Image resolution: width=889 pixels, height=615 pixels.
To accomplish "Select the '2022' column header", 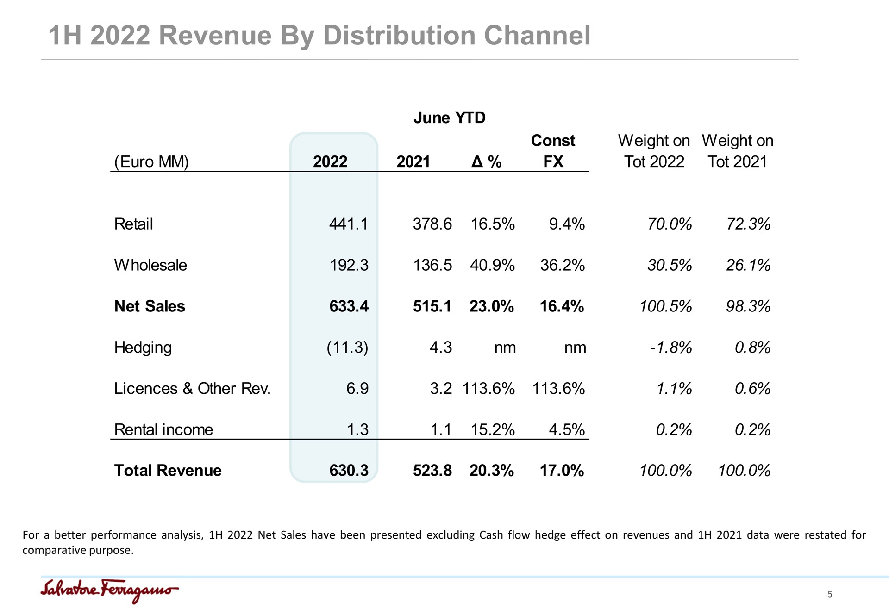I will (330, 162).
